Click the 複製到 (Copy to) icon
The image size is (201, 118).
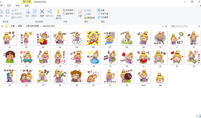pyautogui.click(x=34, y=12)
